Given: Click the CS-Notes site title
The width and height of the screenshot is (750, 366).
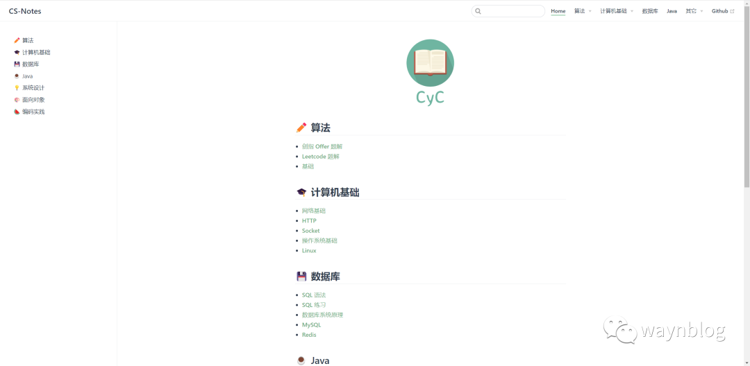Looking at the screenshot, I should pyautogui.click(x=25, y=11).
